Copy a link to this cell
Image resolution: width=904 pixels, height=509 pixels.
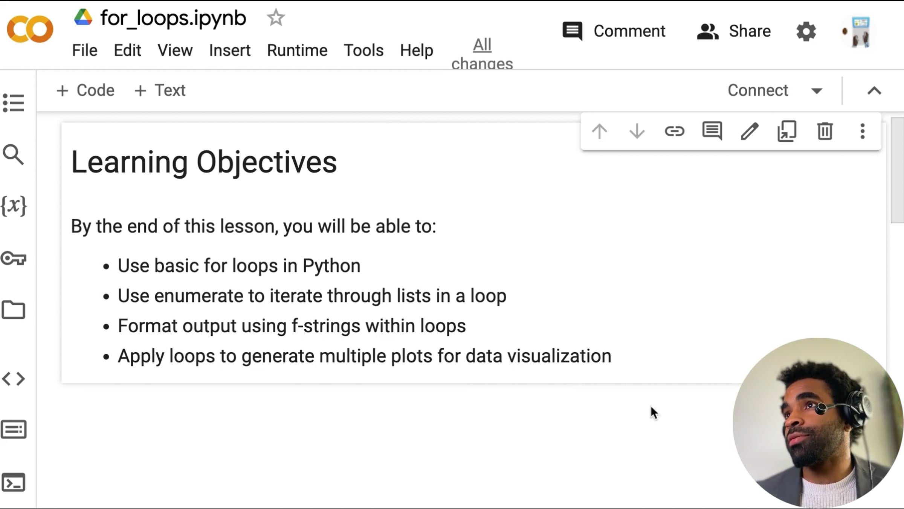pos(675,131)
